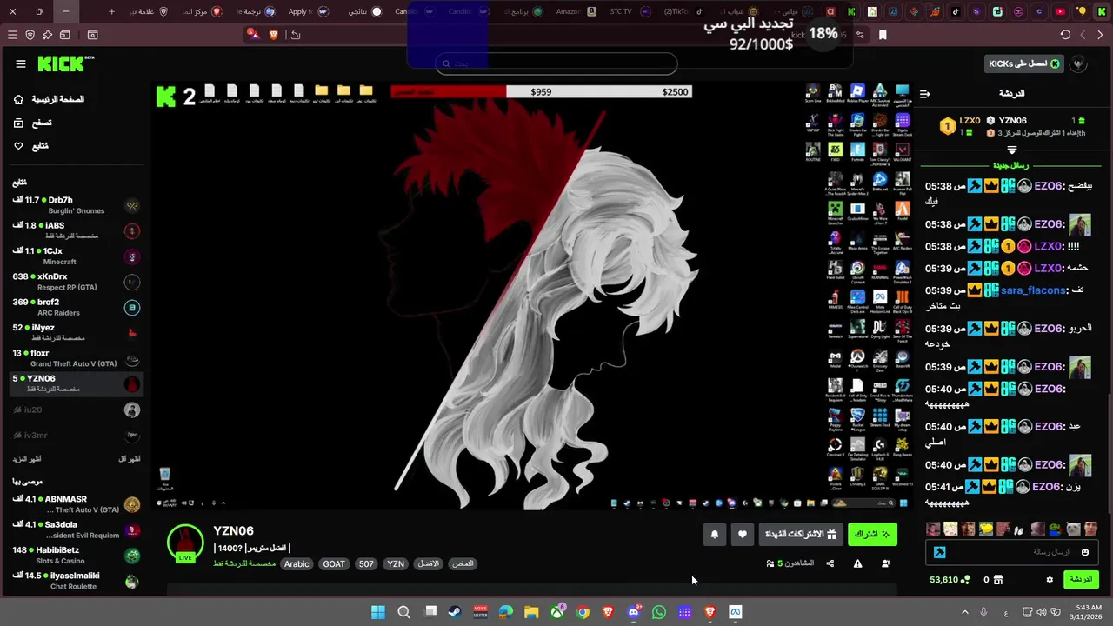This screenshot has width=1113, height=626.
Task: Click the اشتراك subscribe button
Action: point(872,534)
